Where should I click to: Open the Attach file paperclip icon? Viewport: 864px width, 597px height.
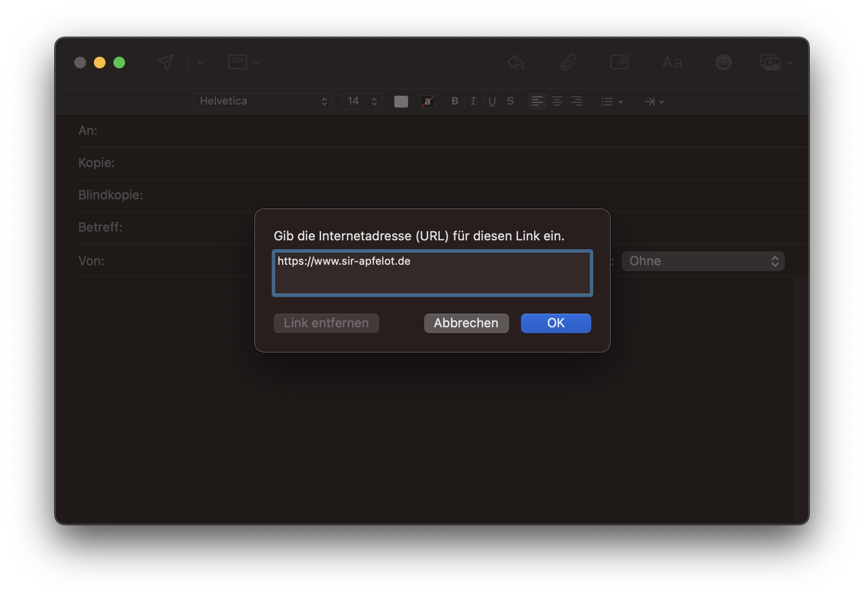pyautogui.click(x=567, y=62)
